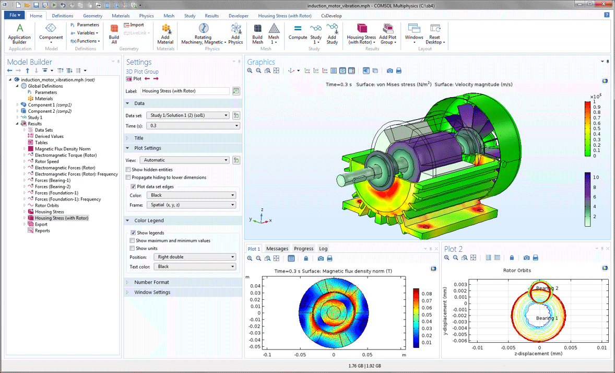Open the legend Position dropdown
The width and height of the screenshot is (615, 373).
(x=196, y=257)
